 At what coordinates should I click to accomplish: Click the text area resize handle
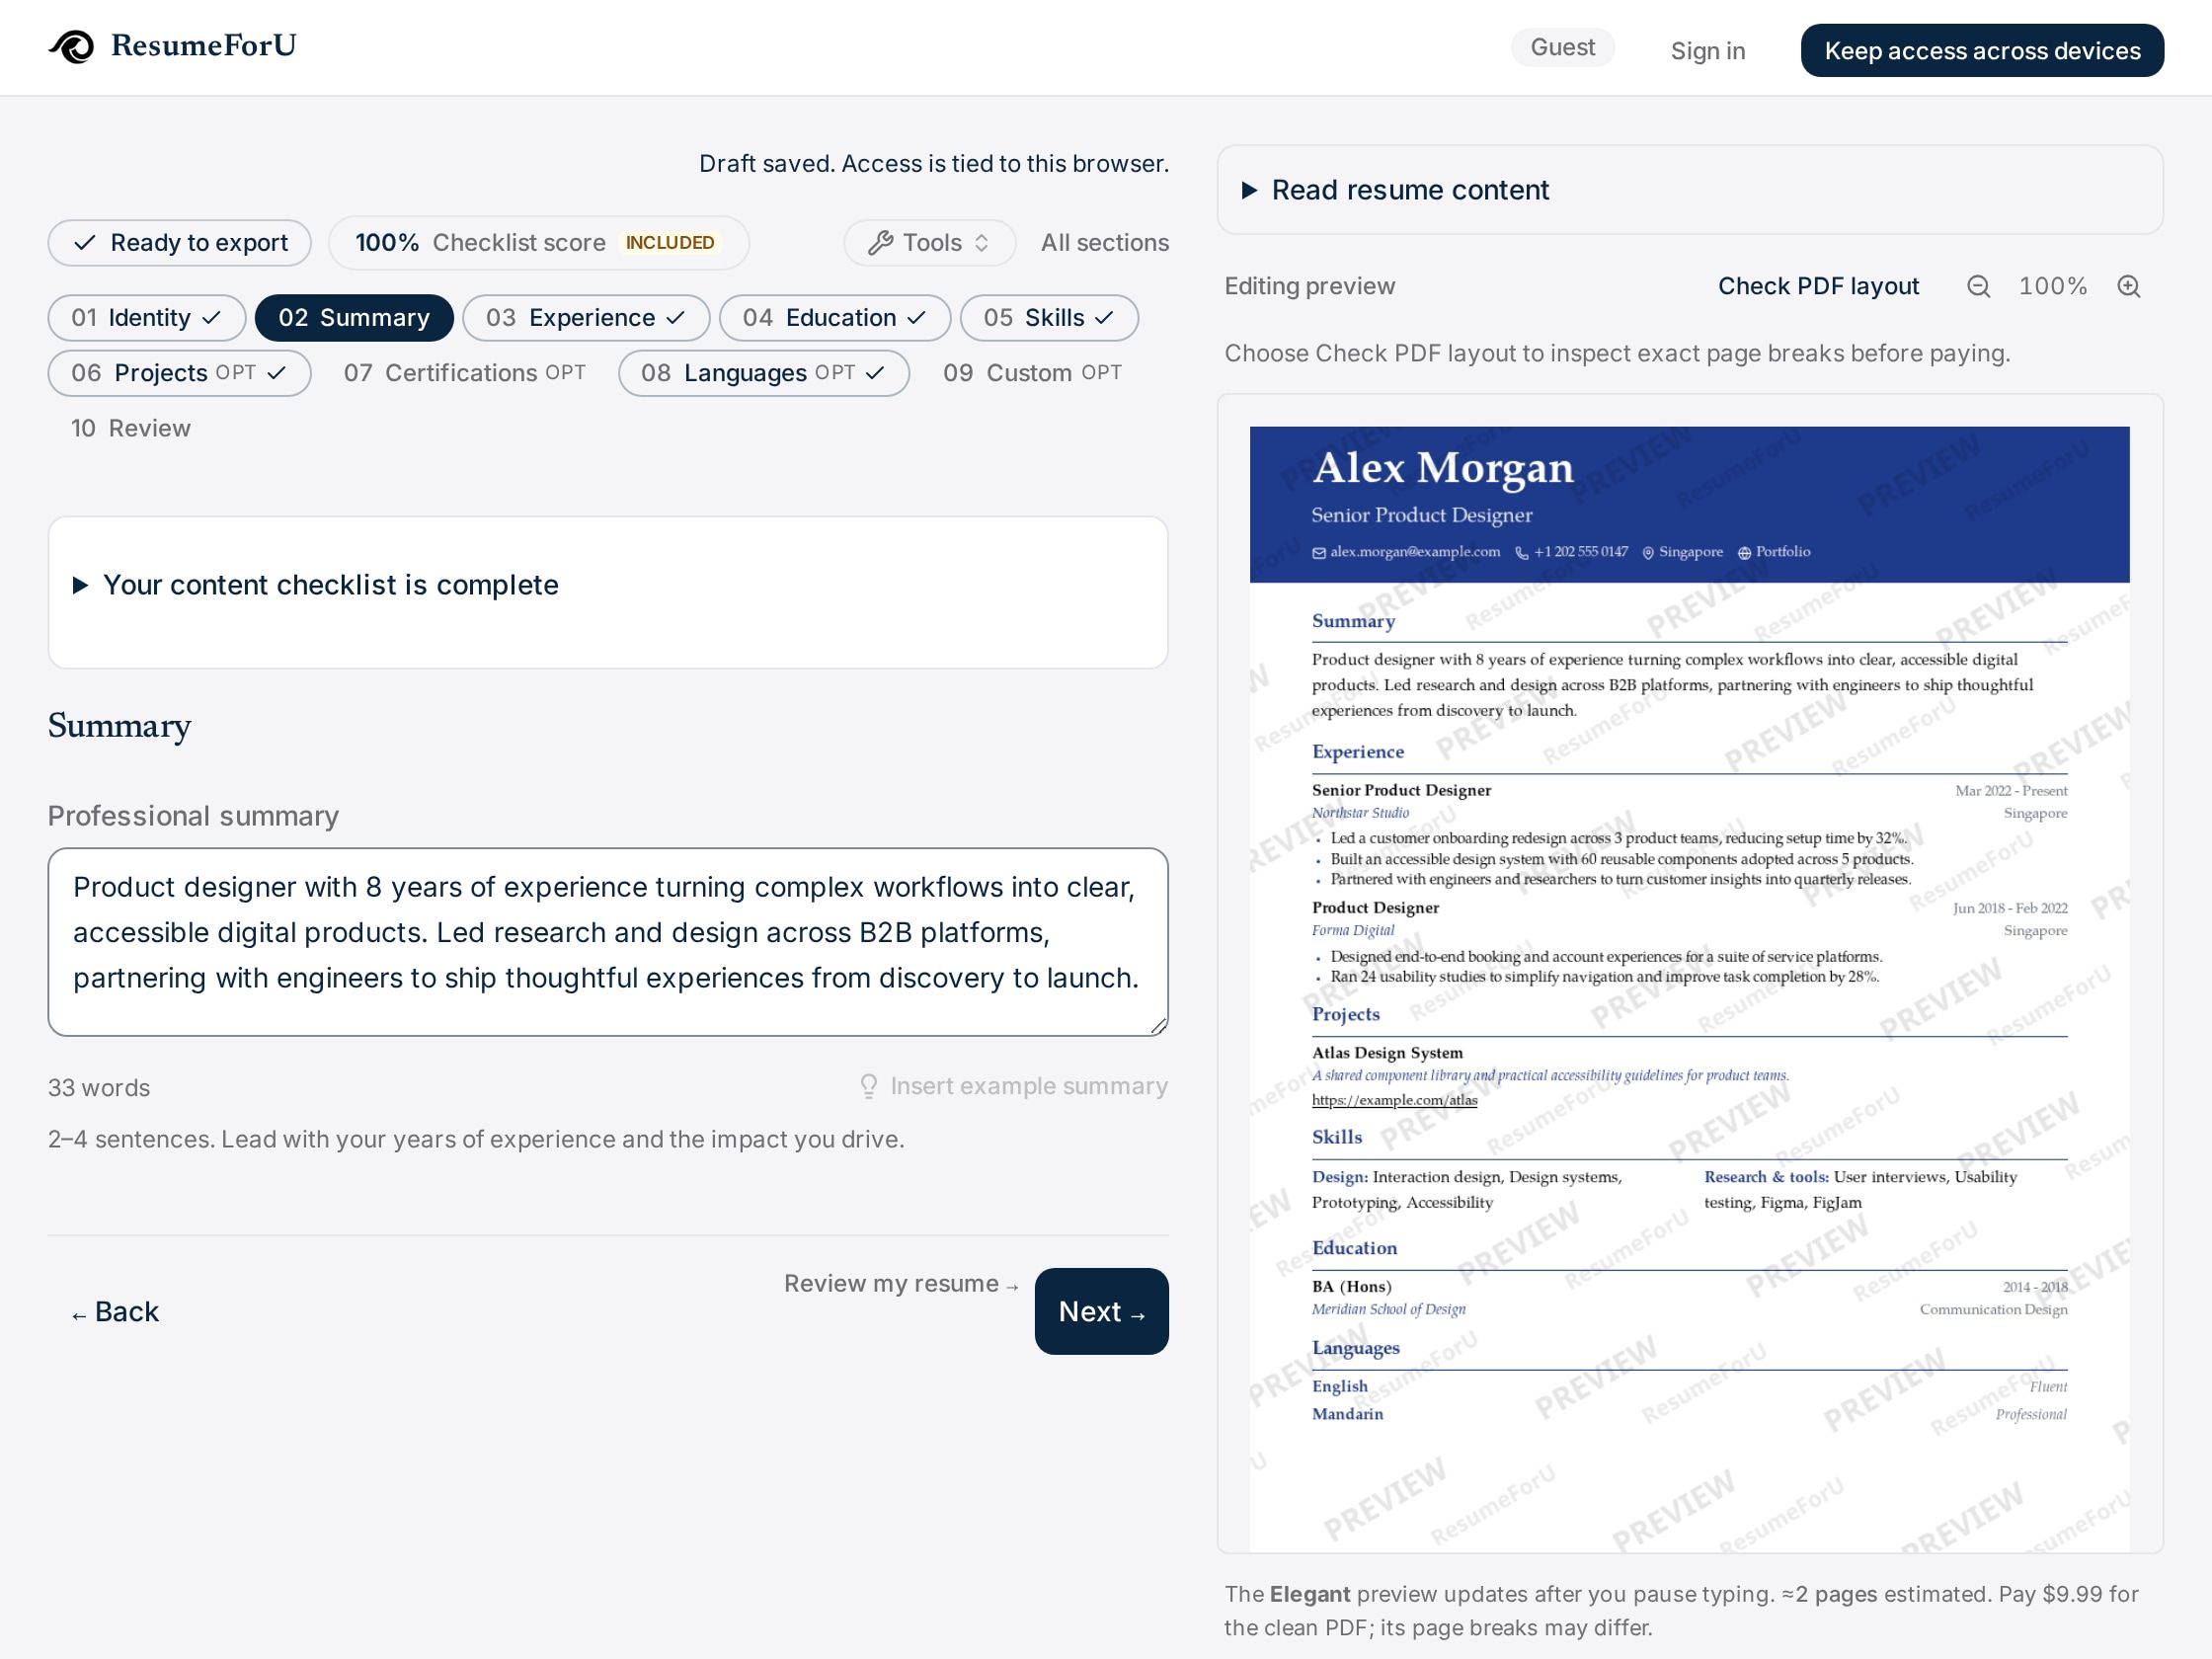point(1158,1025)
